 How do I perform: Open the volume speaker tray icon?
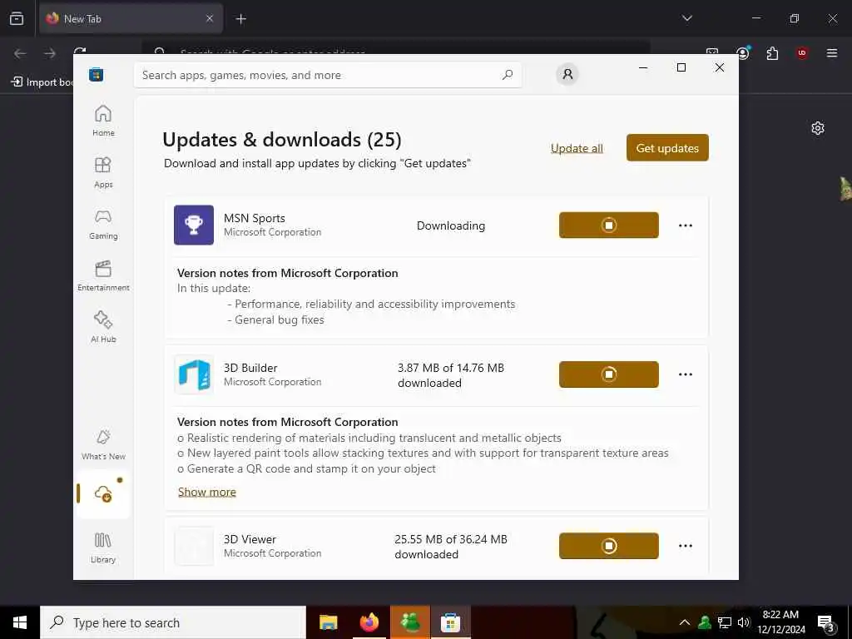(743, 622)
